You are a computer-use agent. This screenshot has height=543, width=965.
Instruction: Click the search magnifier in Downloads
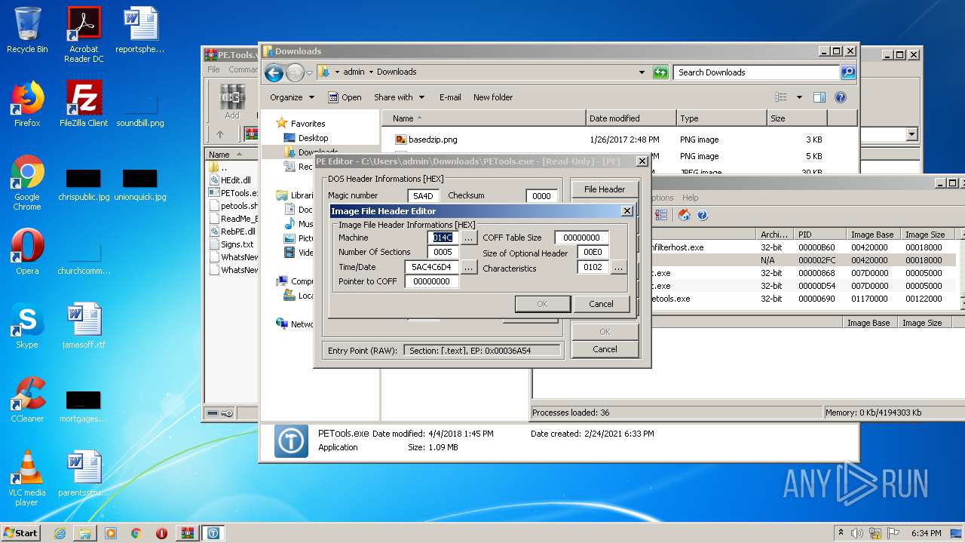(848, 72)
